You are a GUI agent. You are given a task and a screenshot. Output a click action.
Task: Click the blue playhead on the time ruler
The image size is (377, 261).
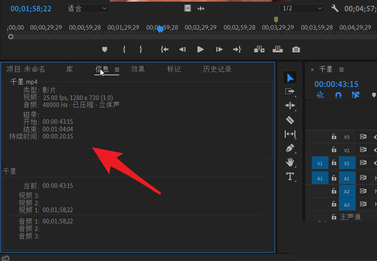click(160, 29)
